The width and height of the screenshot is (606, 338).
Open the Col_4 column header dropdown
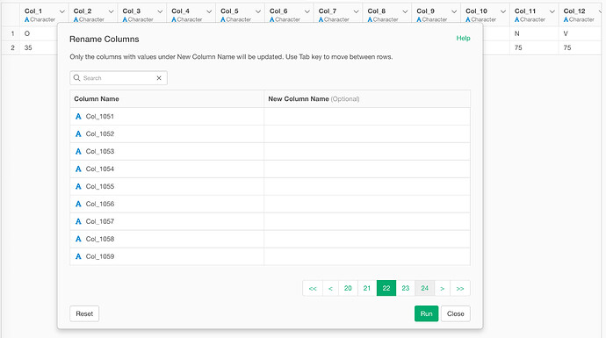point(209,11)
